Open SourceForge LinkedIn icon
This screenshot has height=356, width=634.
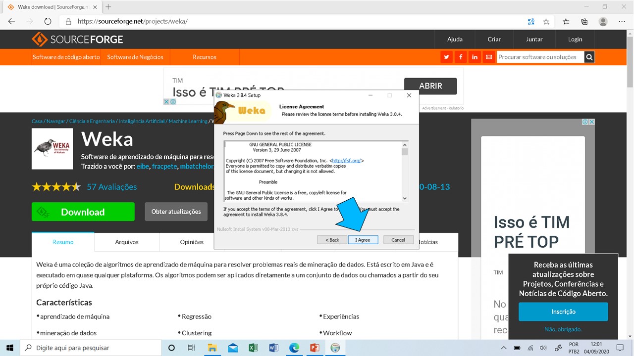tap(475, 57)
